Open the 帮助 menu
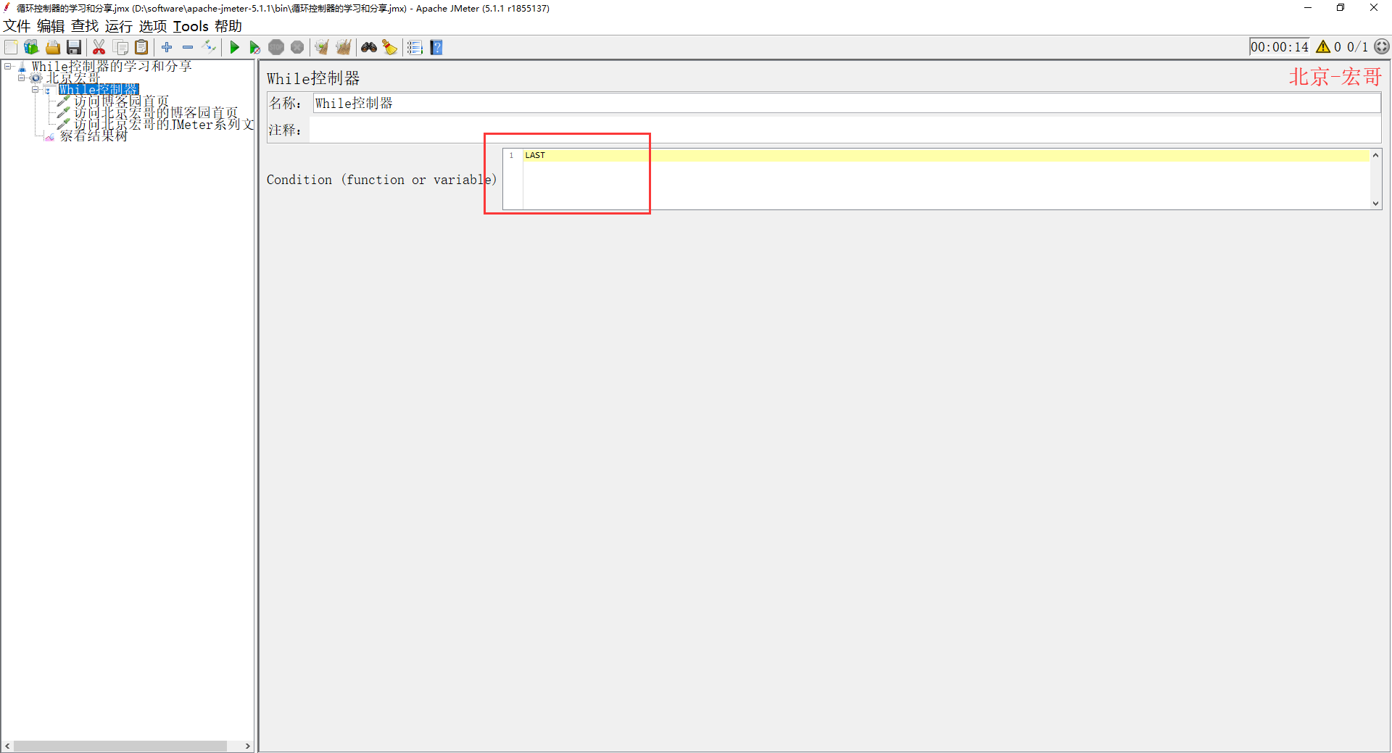Image resolution: width=1392 pixels, height=753 pixels. tap(228, 26)
